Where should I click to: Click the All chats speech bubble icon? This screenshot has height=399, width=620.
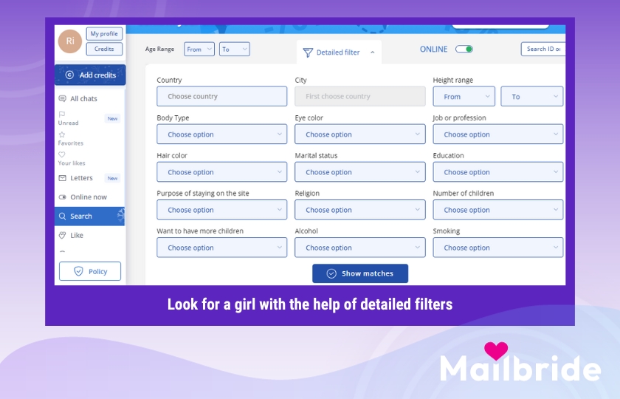pyautogui.click(x=63, y=98)
